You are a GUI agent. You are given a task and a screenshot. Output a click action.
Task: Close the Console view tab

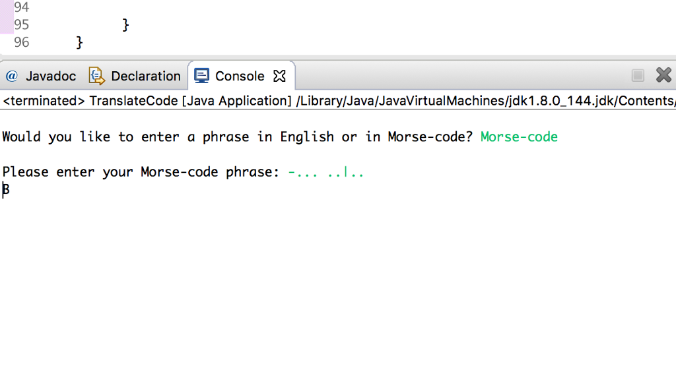click(280, 76)
